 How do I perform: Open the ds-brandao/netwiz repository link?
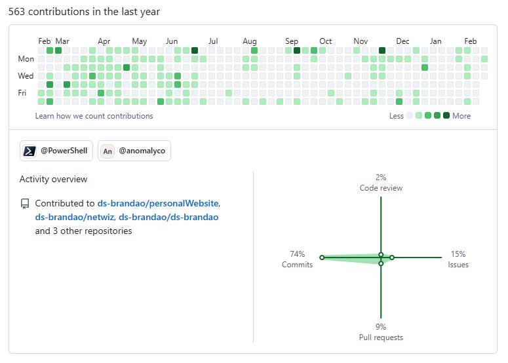[74, 217]
